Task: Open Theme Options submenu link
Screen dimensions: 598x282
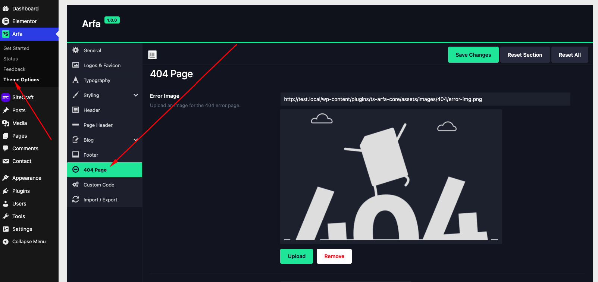Action: pos(21,79)
